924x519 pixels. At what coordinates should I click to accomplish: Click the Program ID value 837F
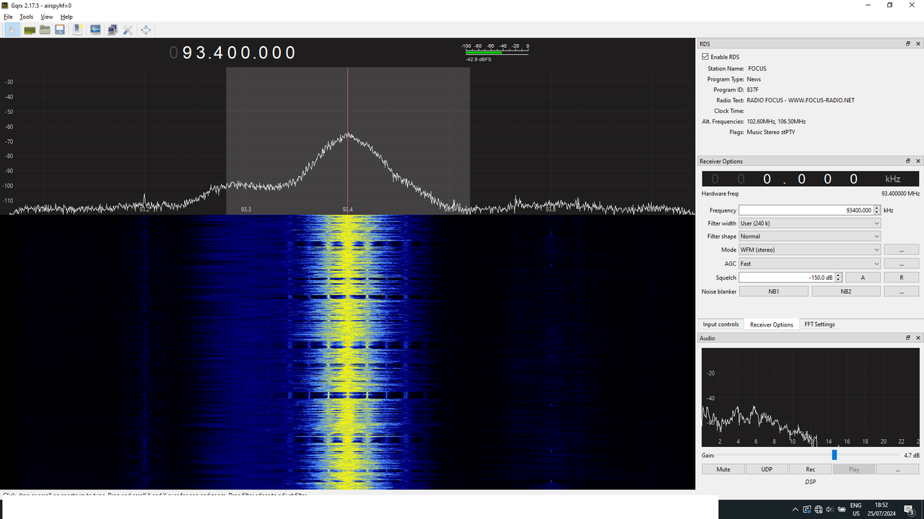pos(754,90)
